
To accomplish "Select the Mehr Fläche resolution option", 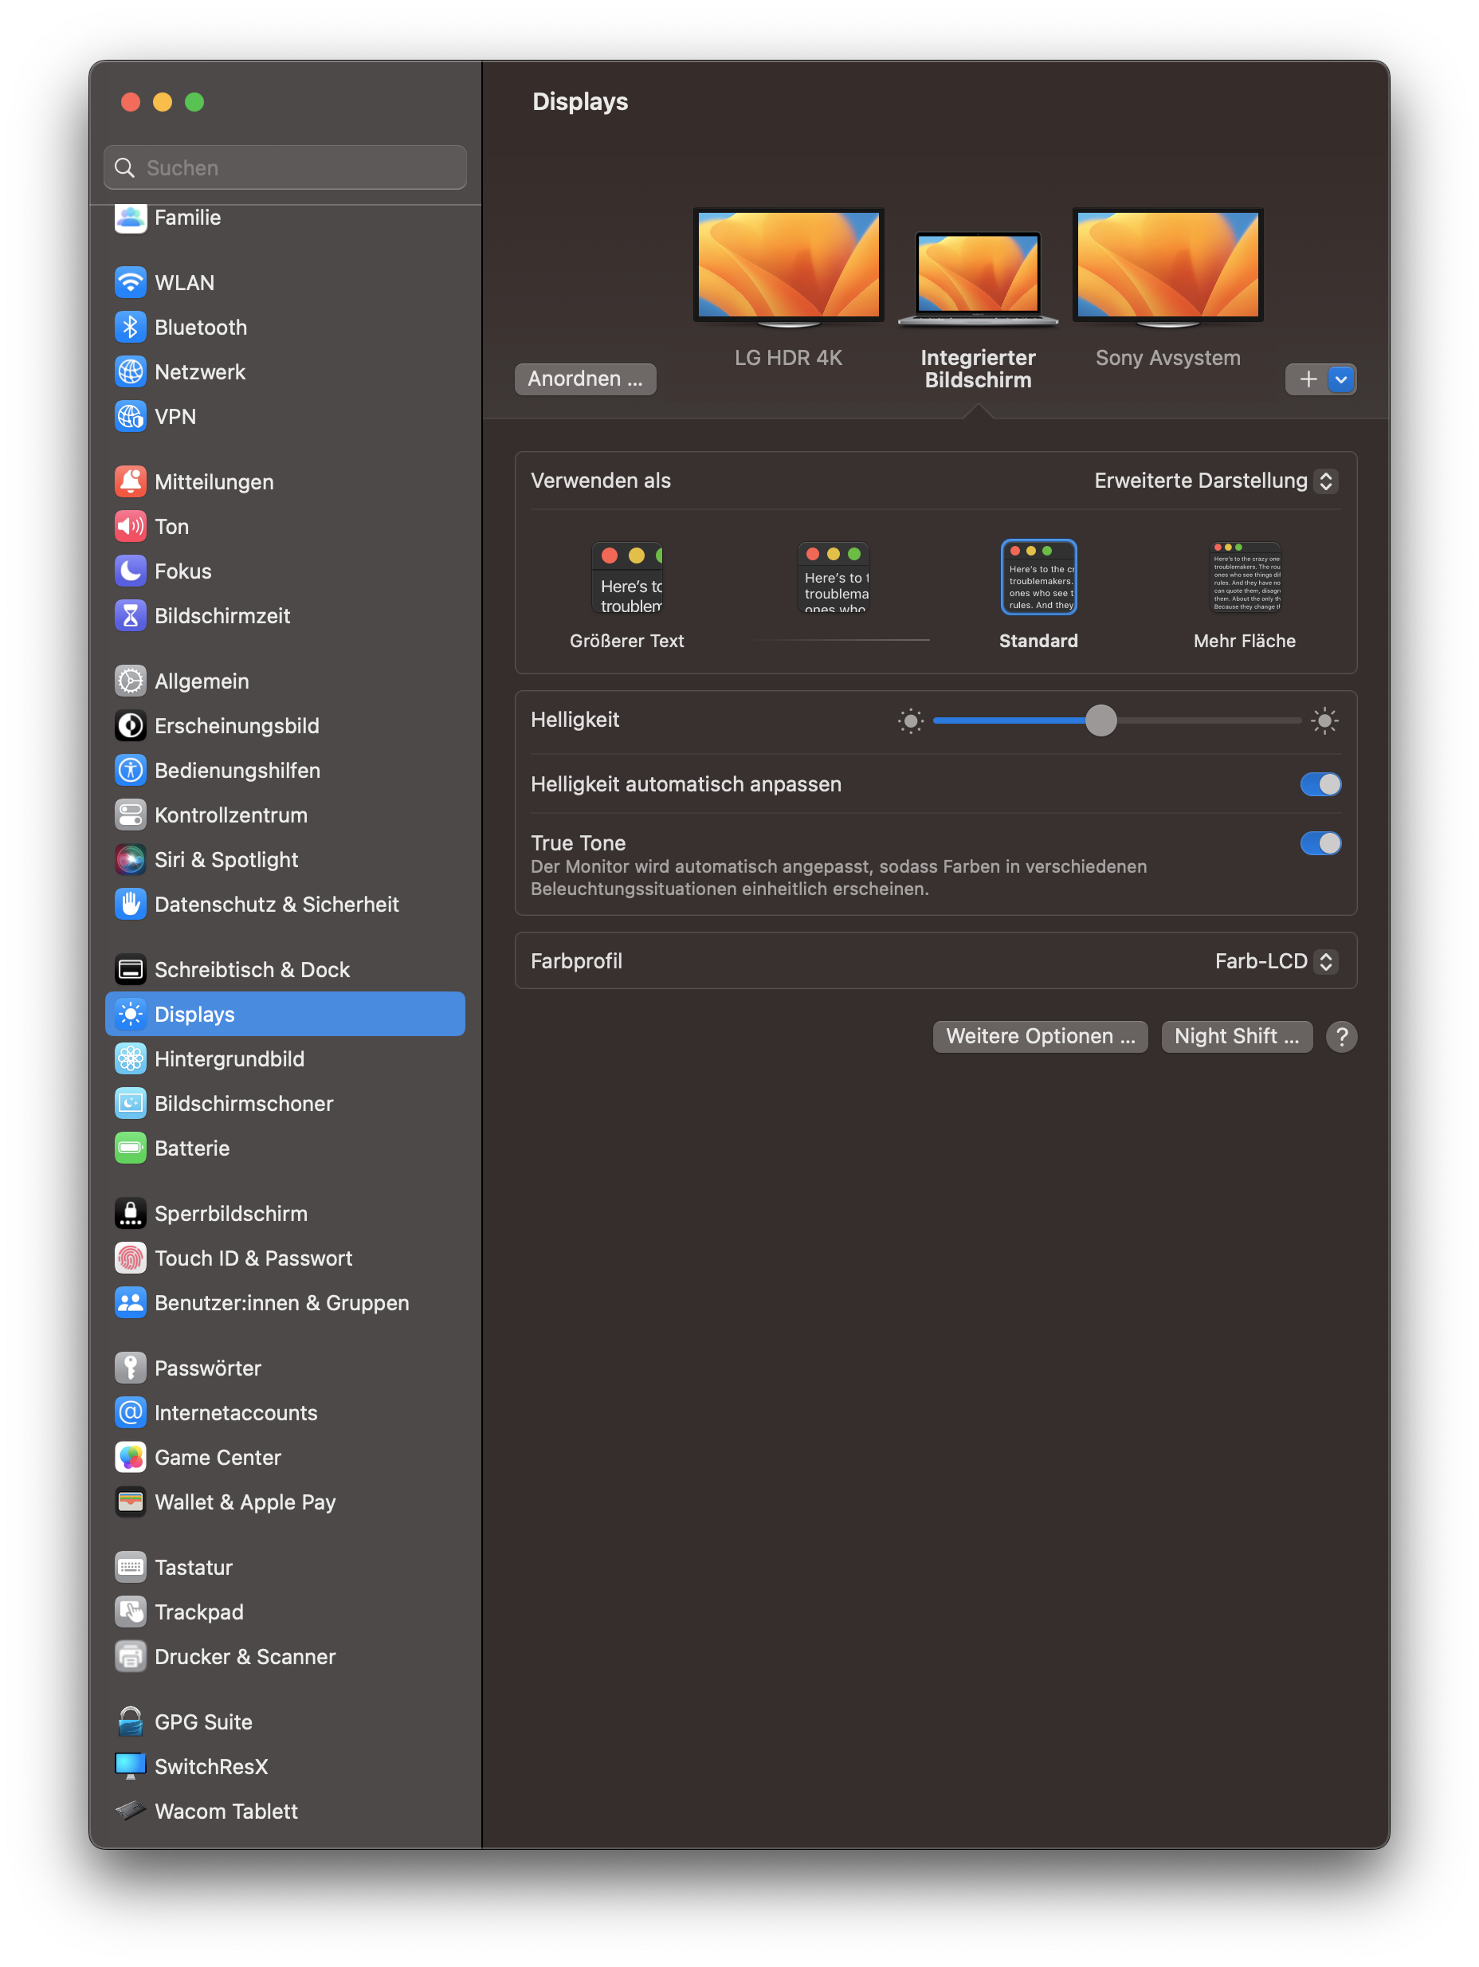I will [1245, 579].
